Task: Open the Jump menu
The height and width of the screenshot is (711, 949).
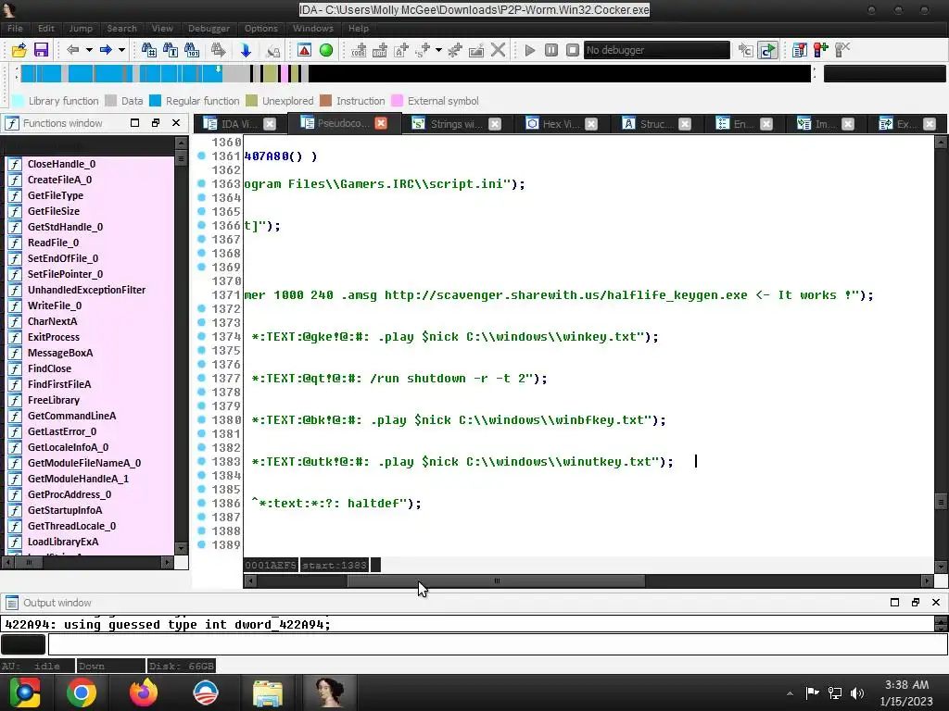Action: click(81, 29)
